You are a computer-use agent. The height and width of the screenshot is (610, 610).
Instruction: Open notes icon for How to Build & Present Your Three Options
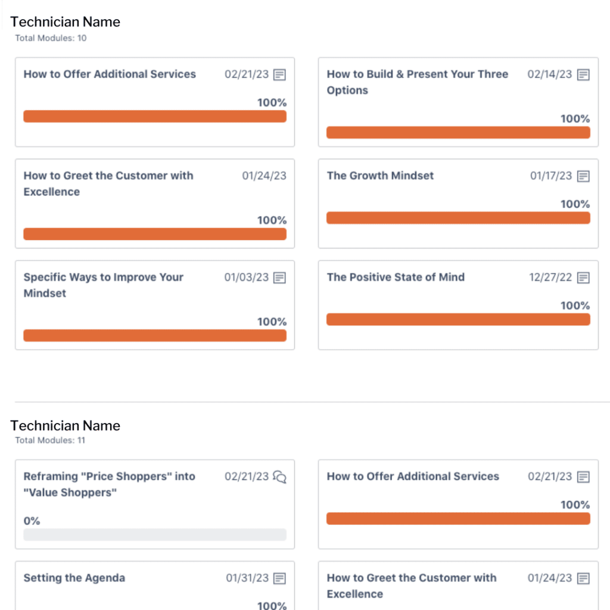tap(583, 74)
